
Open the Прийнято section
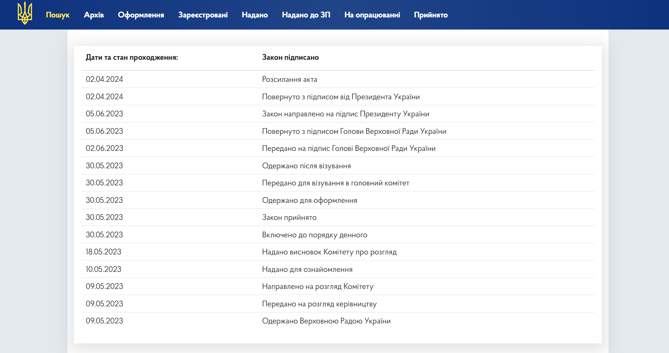[x=431, y=15]
